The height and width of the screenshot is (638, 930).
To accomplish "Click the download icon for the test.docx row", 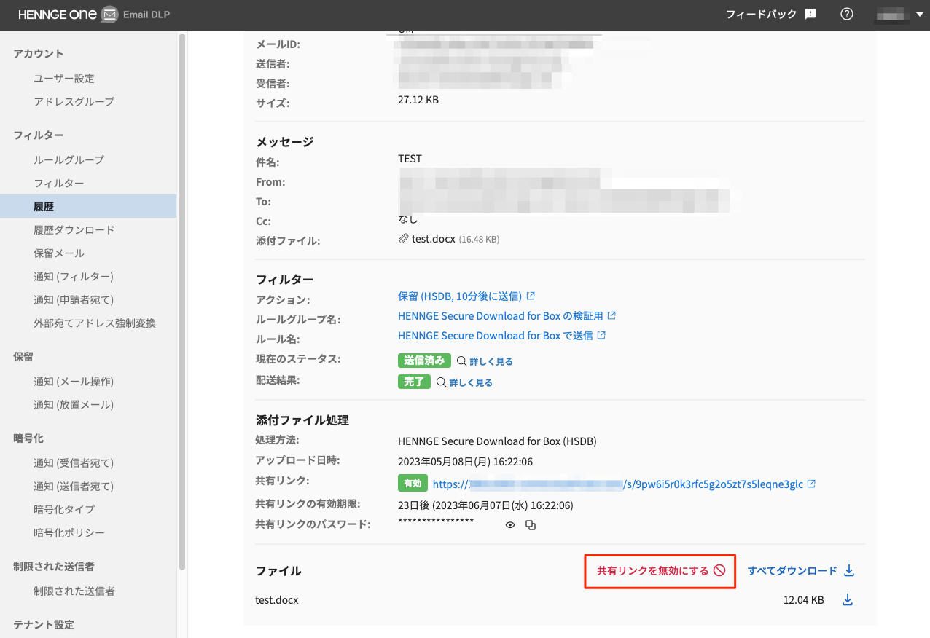I will click(848, 600).
